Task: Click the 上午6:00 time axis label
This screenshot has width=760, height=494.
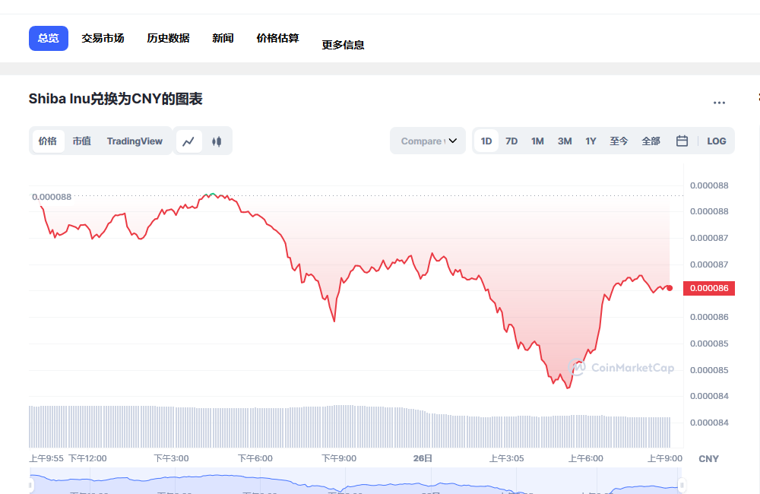Action: (585, 458)
